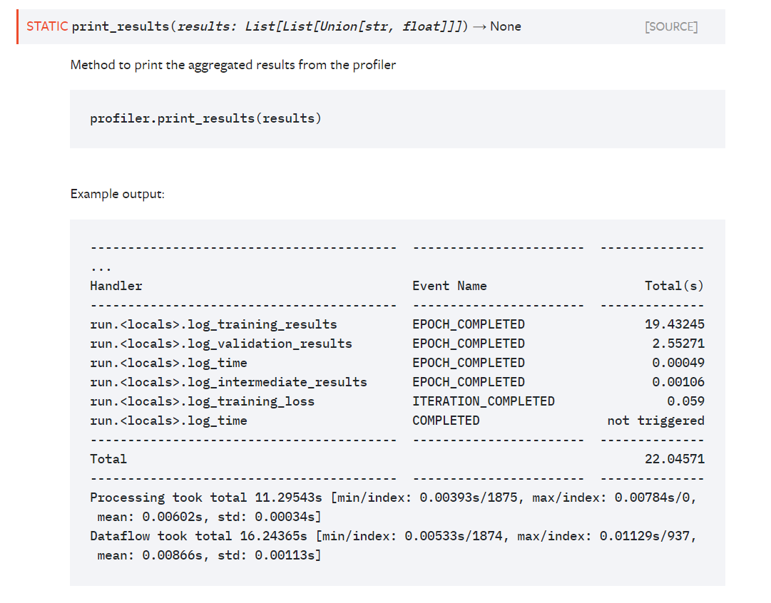Select the log_intermediate_results handler entry
Viewport: 771px width, 603px height.
pyautogui.click(x=228, y=382)
